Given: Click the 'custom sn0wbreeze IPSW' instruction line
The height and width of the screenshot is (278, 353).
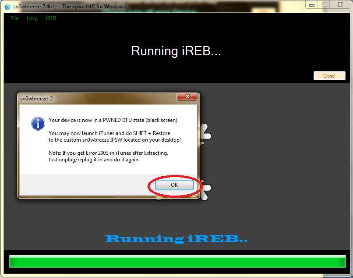Looking at the screenshot, I should point(115,140).
